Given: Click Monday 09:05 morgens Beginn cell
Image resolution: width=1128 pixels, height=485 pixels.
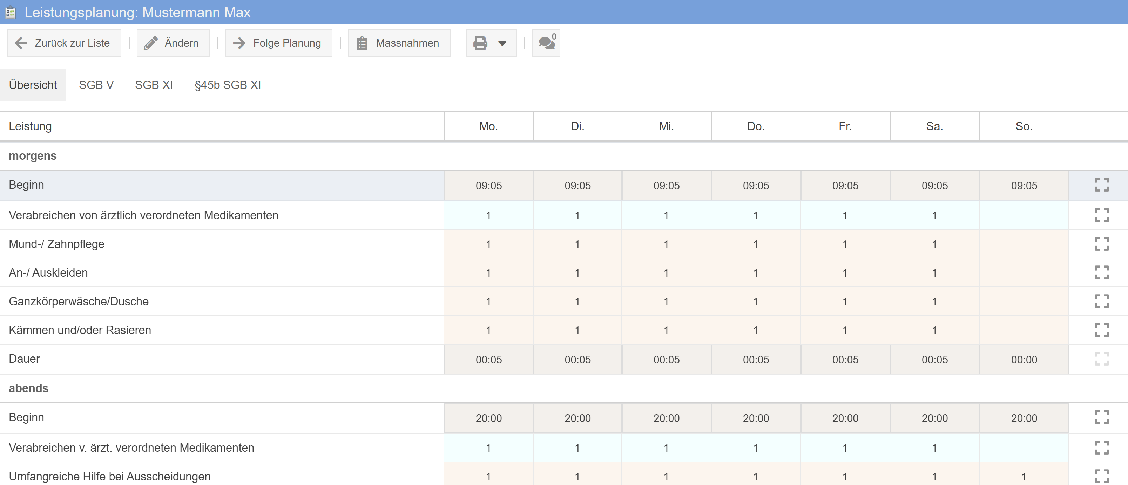Looking at the screenshot, I should [488, 186].
